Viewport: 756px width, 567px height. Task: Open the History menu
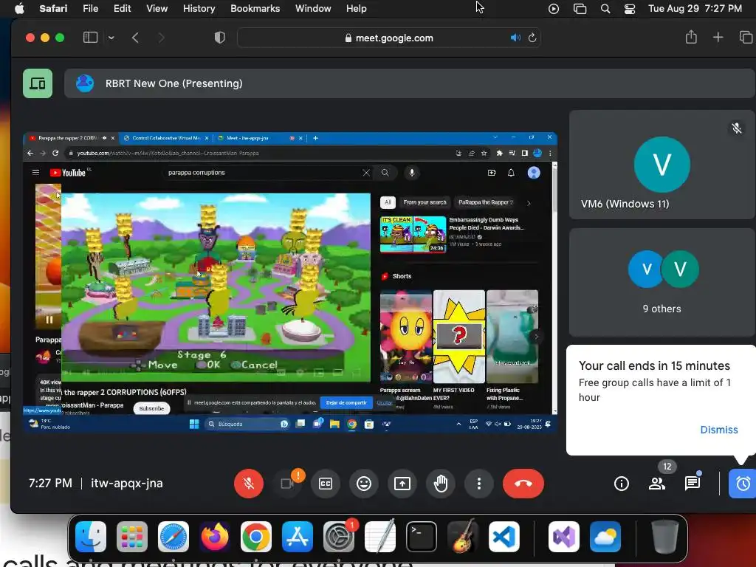199,8
